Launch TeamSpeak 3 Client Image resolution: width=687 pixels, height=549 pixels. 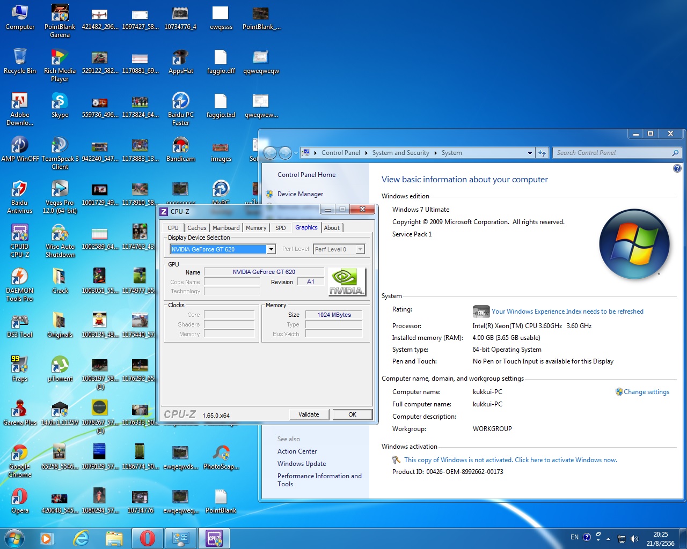(x=60, y=153)
